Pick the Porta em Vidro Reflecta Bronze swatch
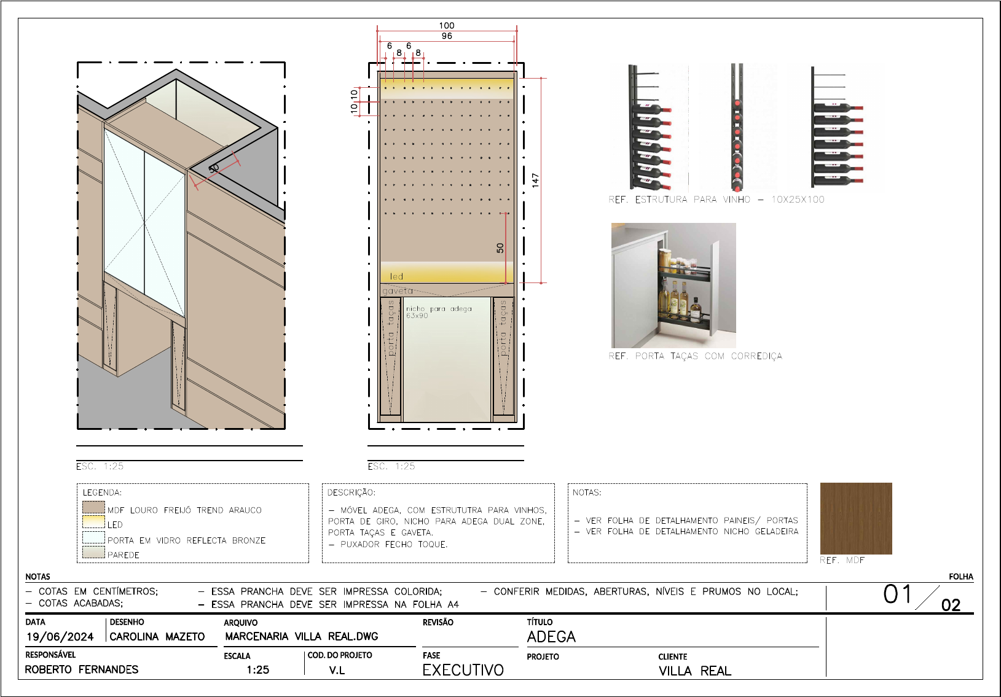This screenshot has width=1001, height=697. 93,537
